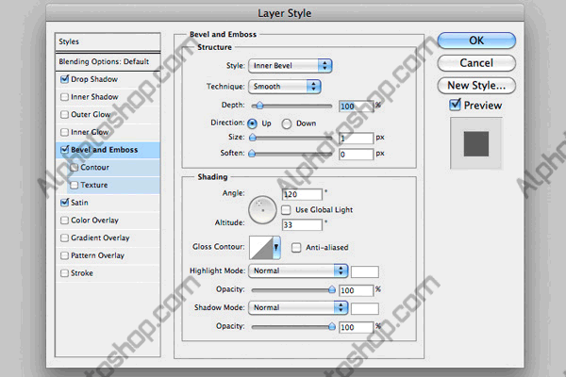Select the Up direction radio button
566x377 pixels.
click(x=252, y=123)
